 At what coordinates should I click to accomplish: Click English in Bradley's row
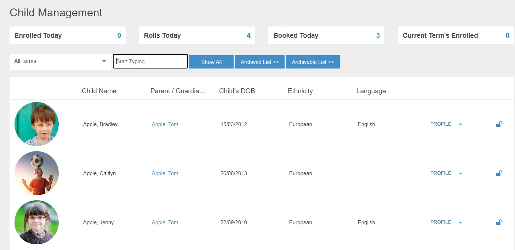[366, 124]
